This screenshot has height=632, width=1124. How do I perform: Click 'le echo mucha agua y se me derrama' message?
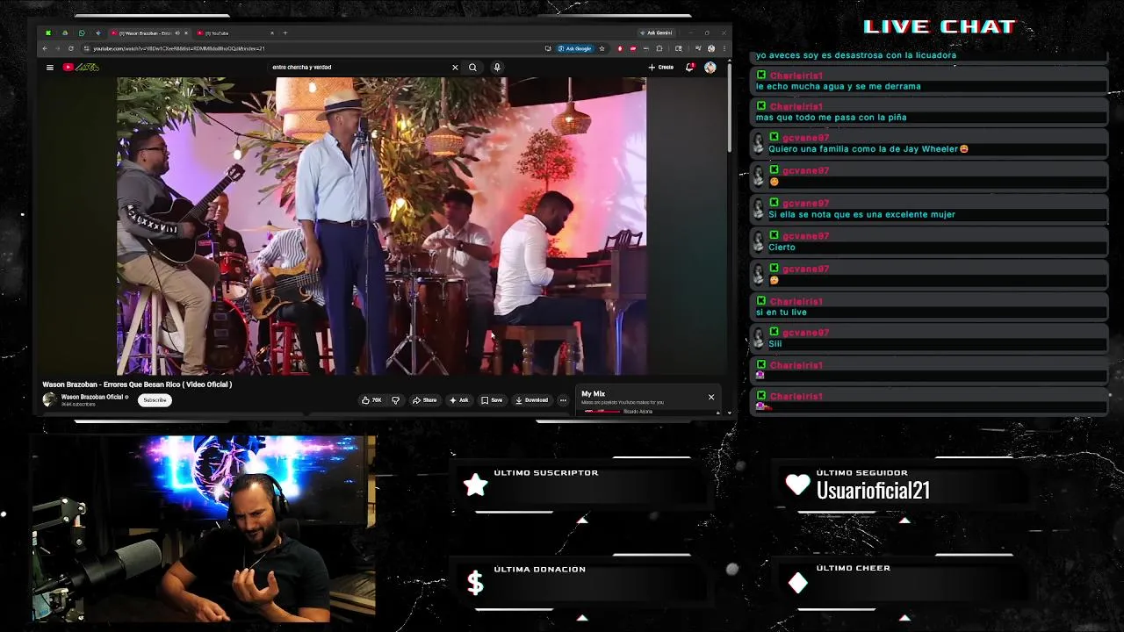(838, 87)
